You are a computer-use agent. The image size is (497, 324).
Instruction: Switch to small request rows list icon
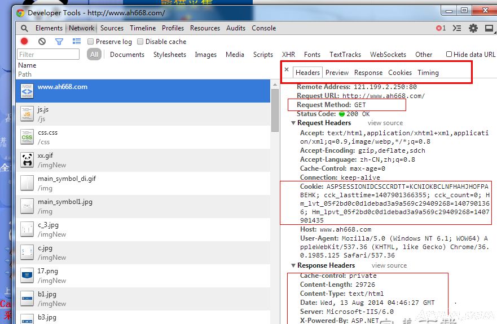(x=76, y=41)
